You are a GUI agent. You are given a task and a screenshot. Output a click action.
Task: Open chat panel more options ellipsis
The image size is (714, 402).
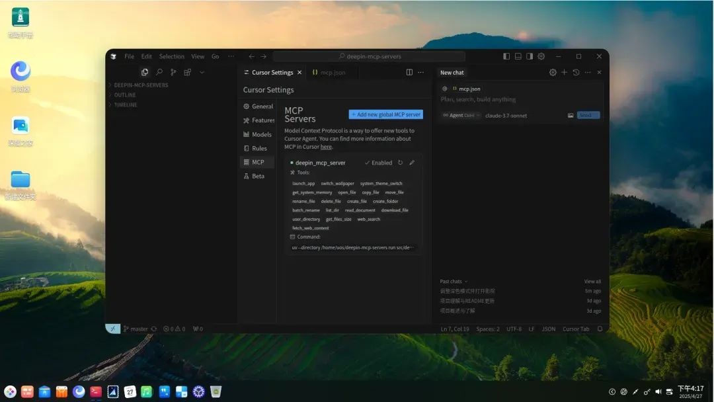pyautogui.click(x=588, y=72)
